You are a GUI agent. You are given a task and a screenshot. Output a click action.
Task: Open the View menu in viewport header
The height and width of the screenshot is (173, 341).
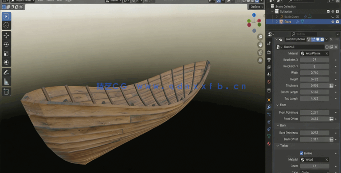pyautogui.click(x=40, y=1)
